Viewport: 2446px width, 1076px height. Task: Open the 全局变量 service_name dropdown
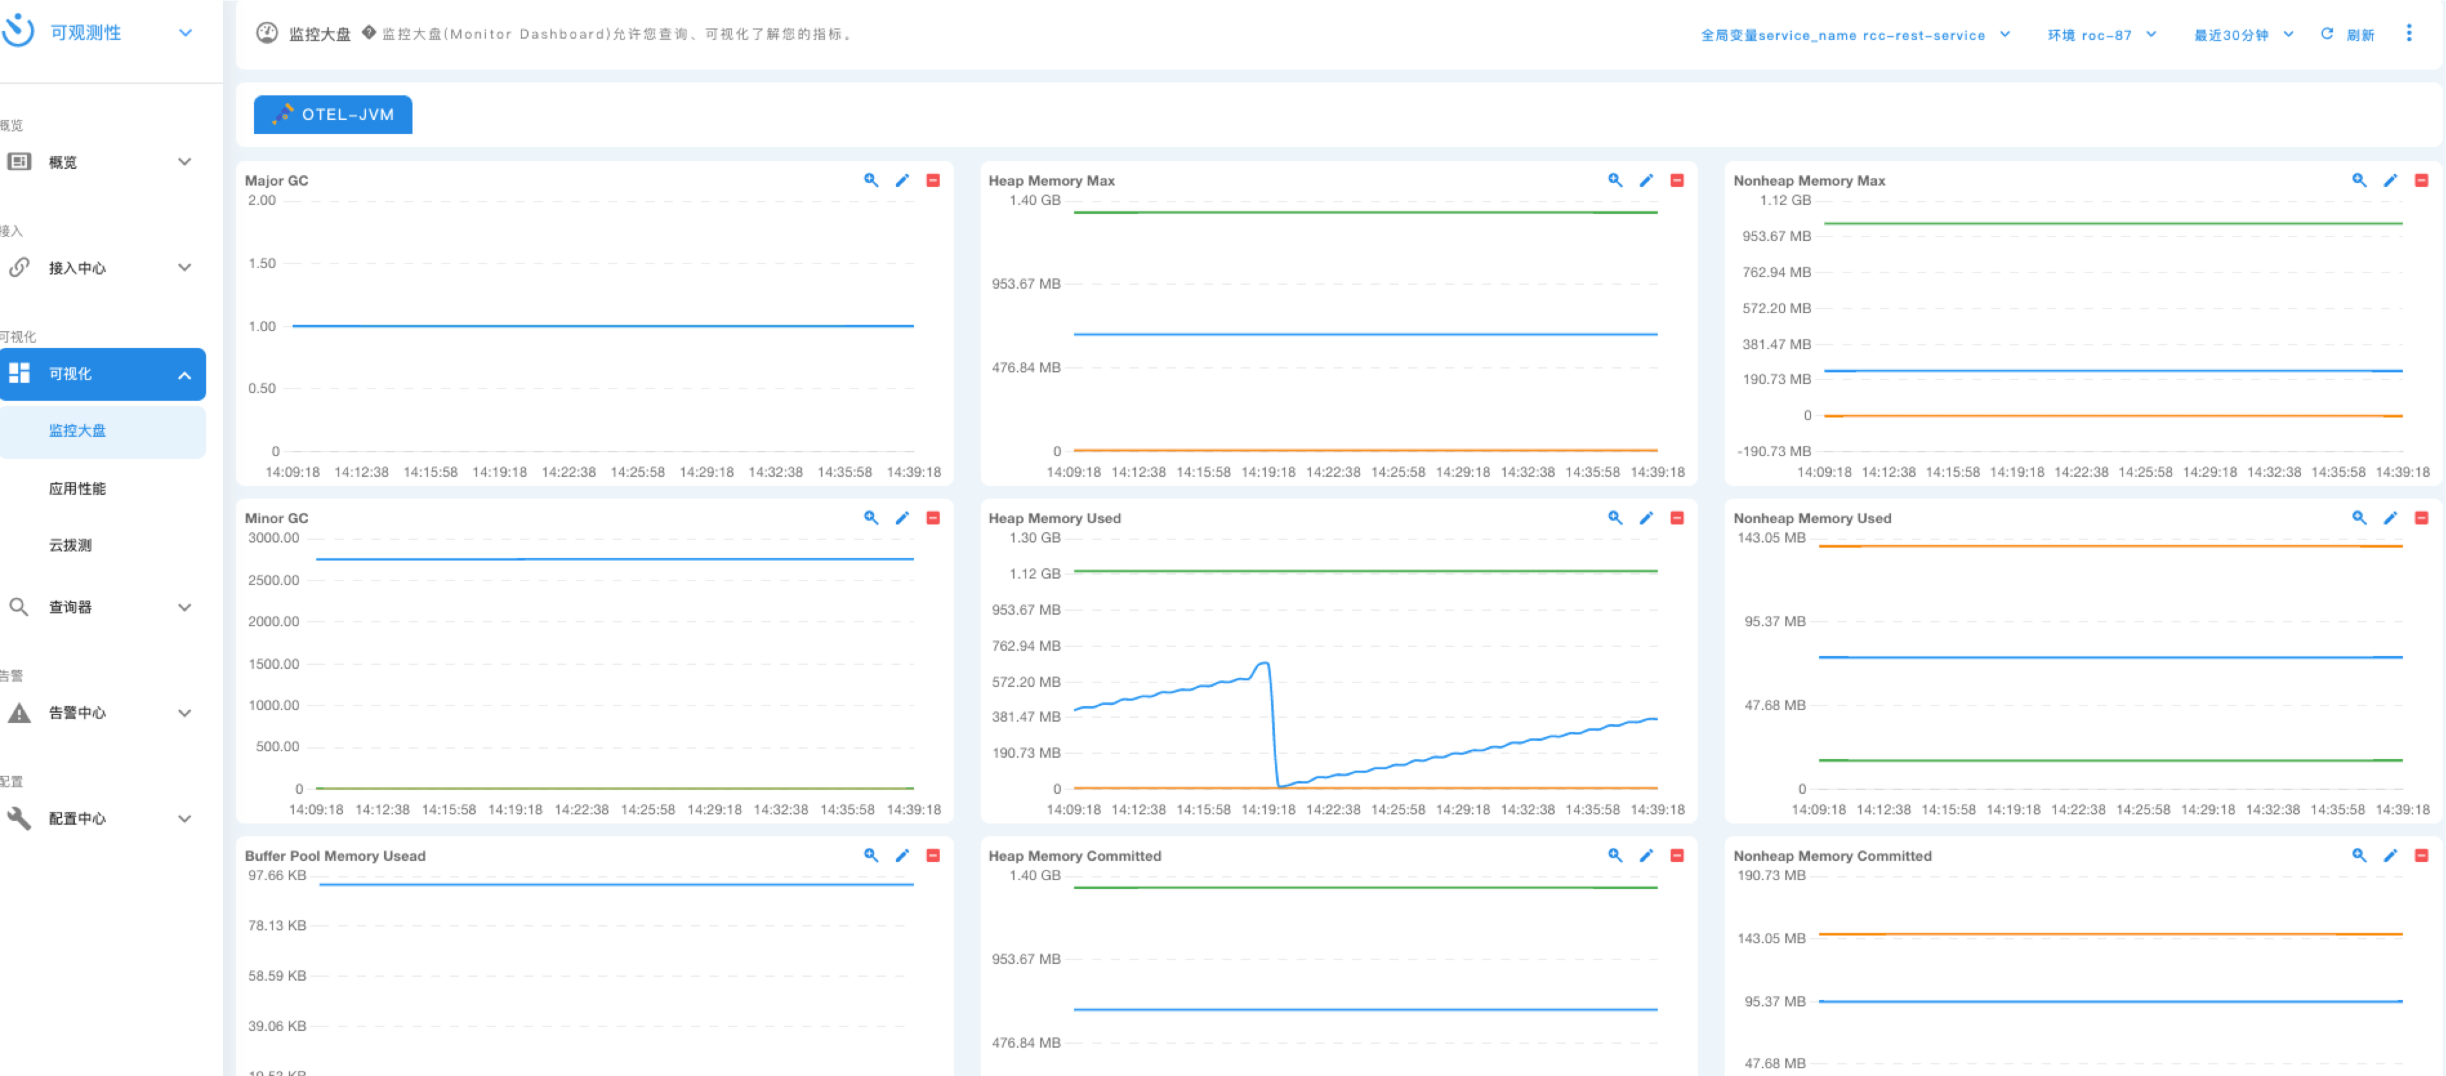[x=1856, y=35]
